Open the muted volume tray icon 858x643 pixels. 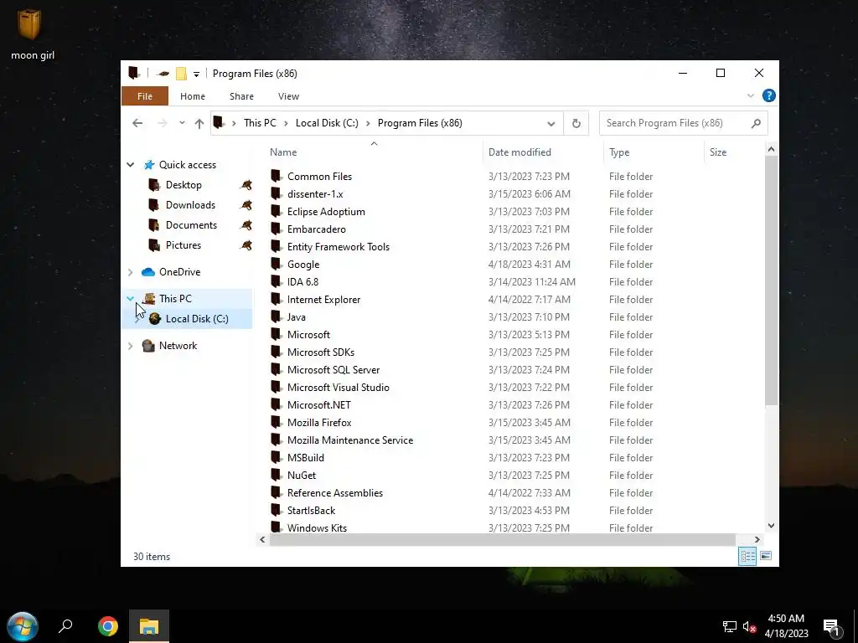[x=749, y=626]
